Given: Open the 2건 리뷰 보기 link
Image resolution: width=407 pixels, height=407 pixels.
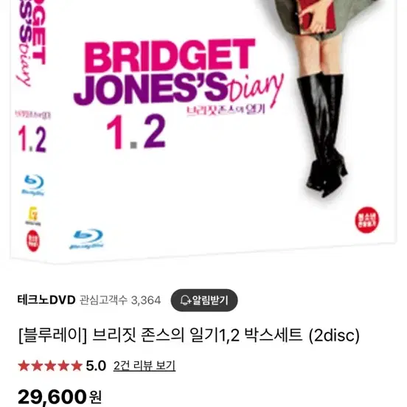Looking at the screenshot, I should click(x=145, y=366).
